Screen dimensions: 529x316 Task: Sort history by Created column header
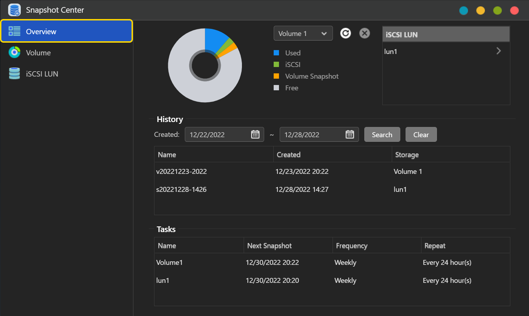pyautogui.click(x=288, y=154)
